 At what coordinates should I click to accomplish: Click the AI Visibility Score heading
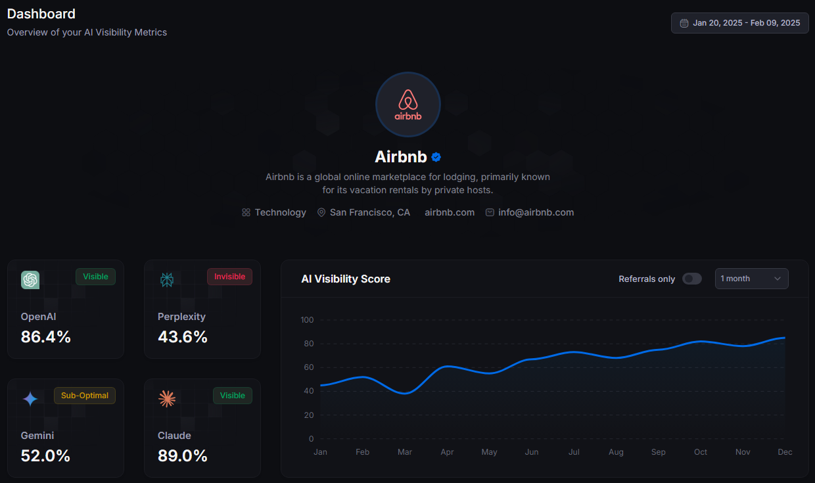pos(346,279)
